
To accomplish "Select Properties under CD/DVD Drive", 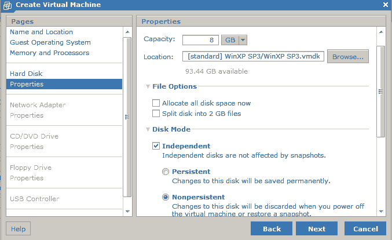I will pos(27,147).
